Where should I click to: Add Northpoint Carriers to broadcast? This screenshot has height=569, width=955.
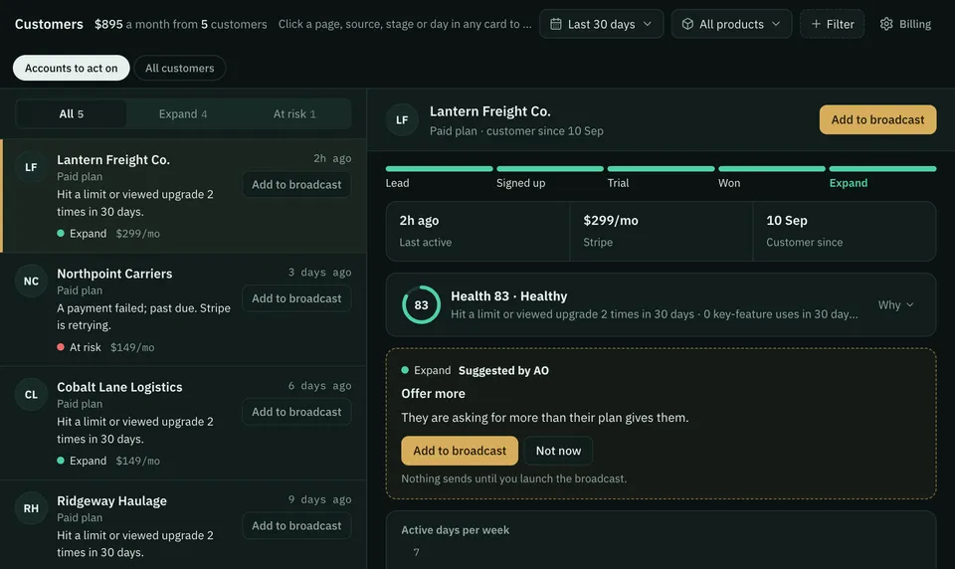[296, 298]
